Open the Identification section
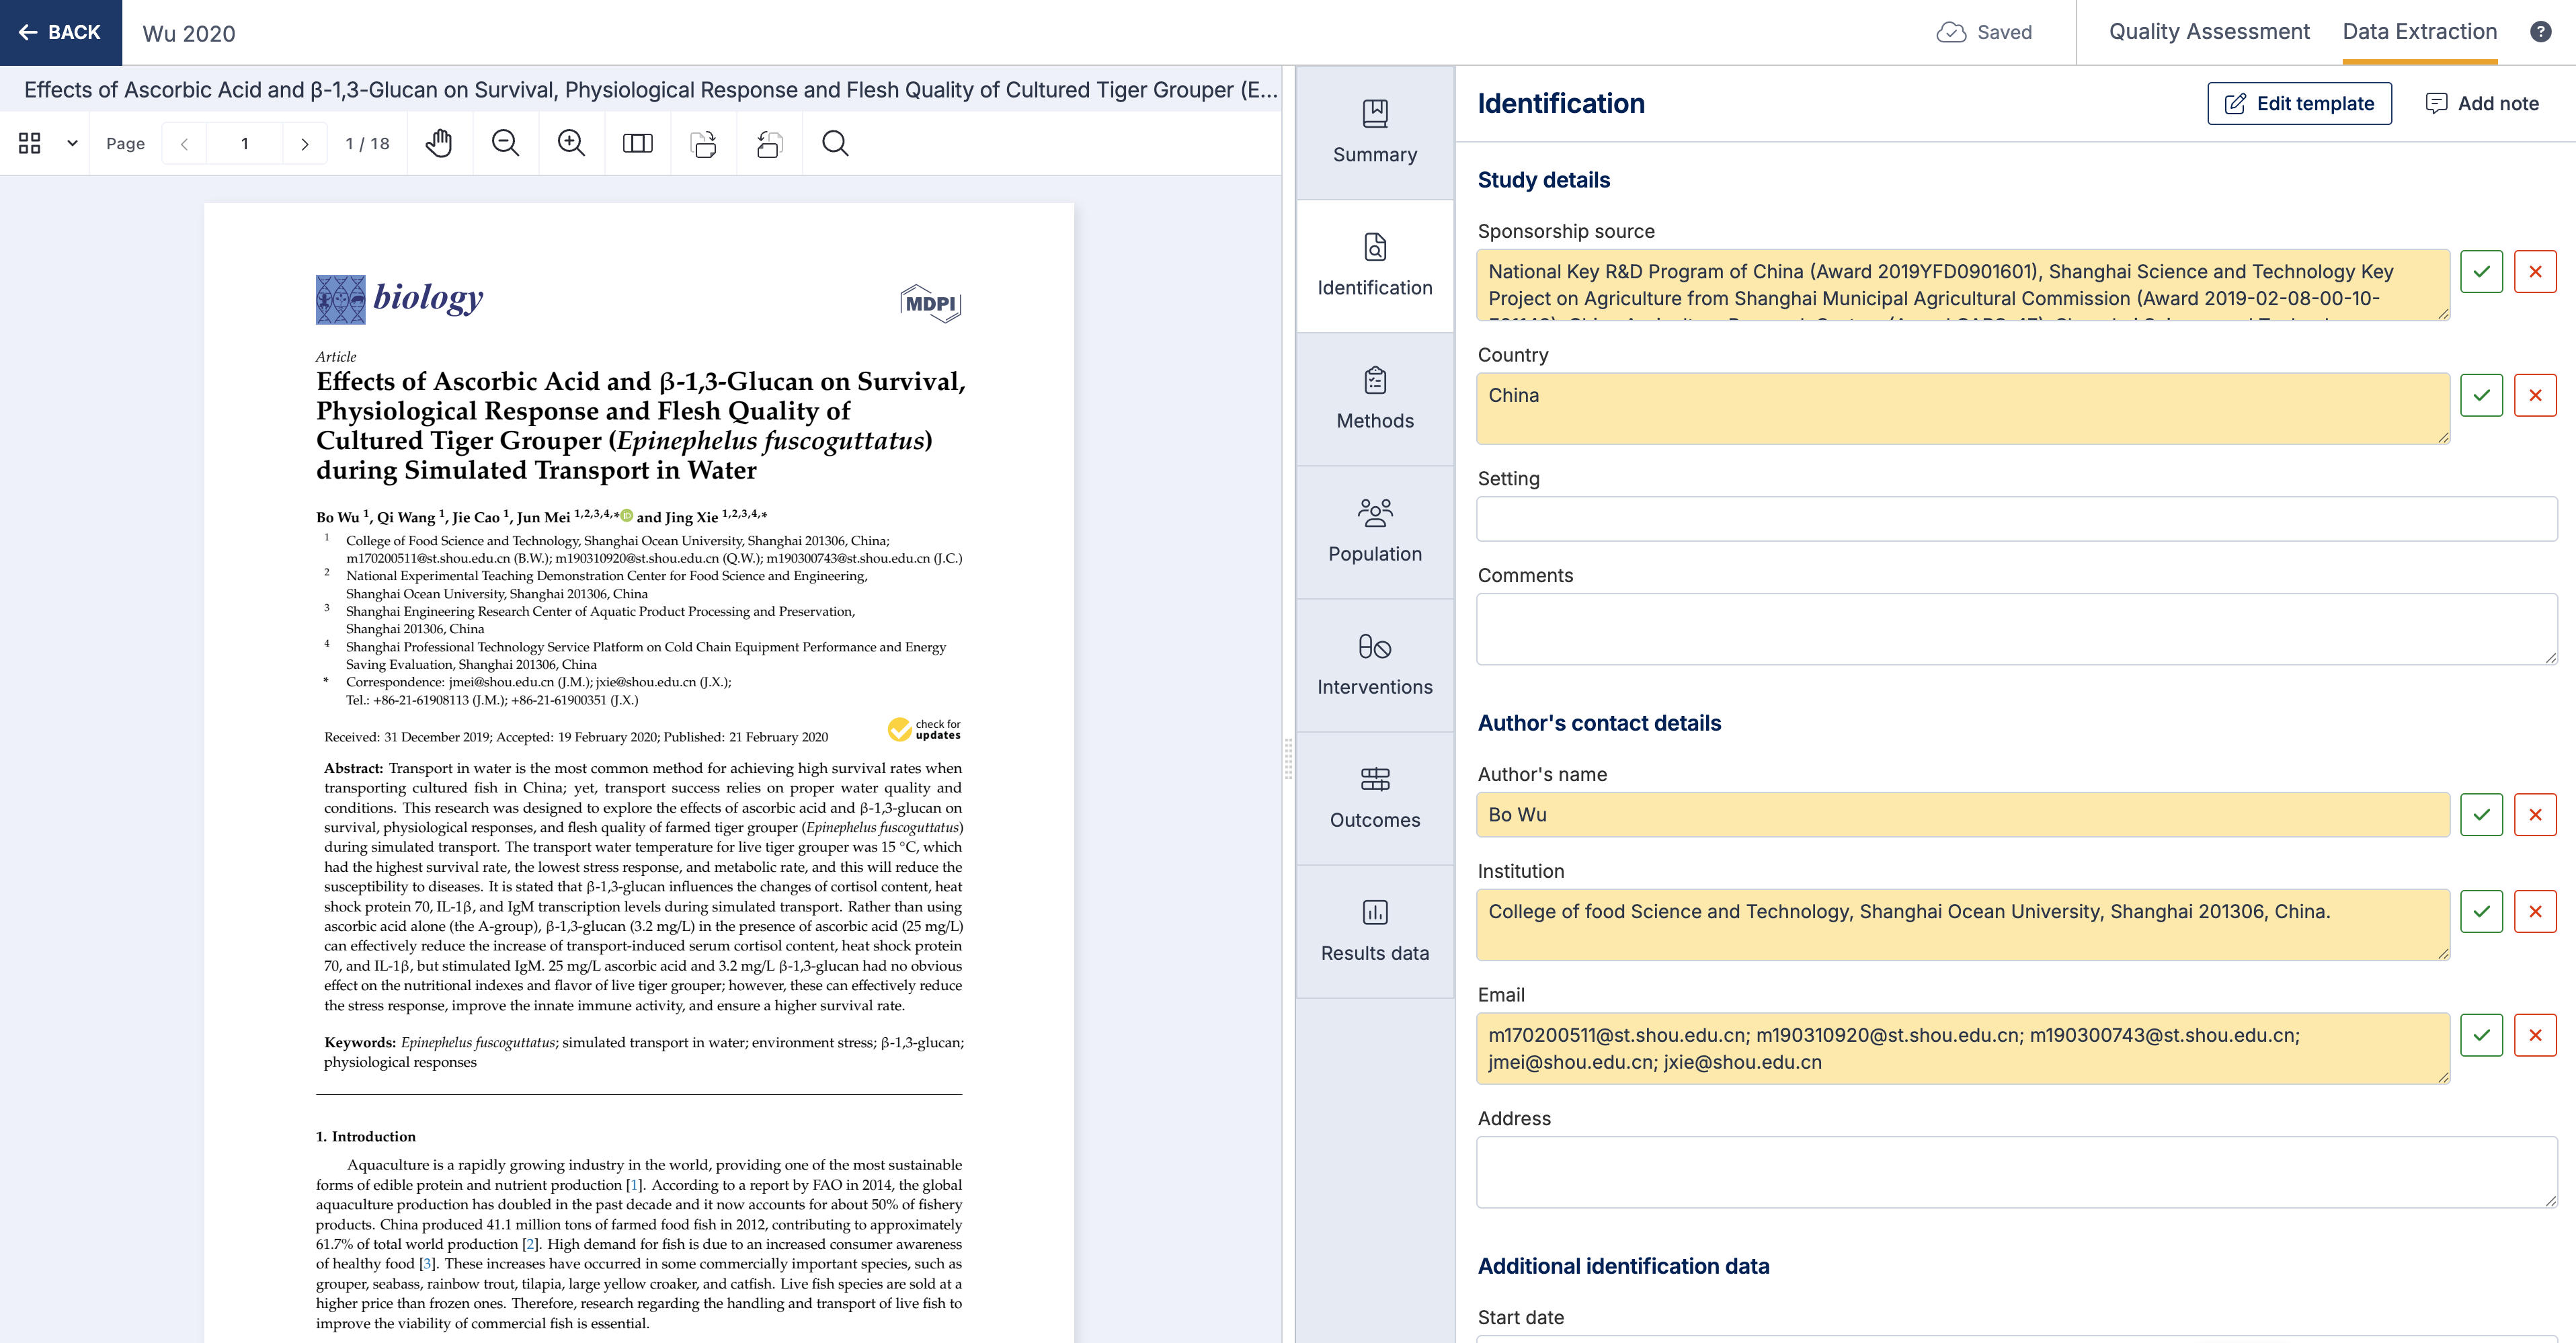Screen dimensions: 2576x1343 tap(1375, 266)
